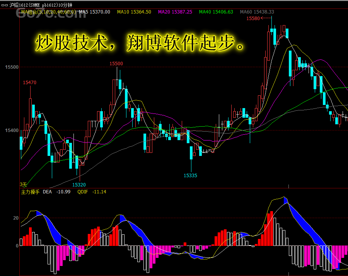Select the QDIF -11.14 reading
The height and width of the screenshot is (276, 348).
(92, 192)
